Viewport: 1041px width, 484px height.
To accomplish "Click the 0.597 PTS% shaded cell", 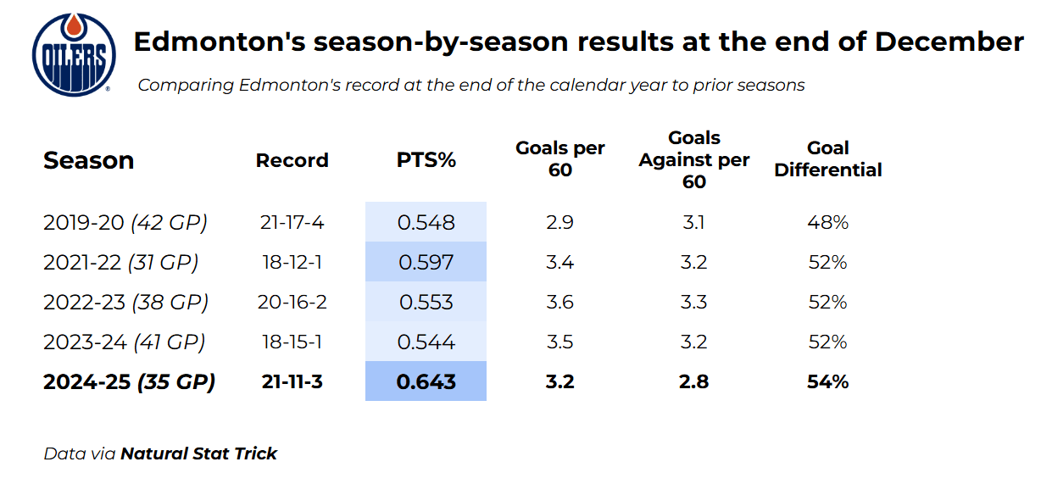I will point(426,263).
